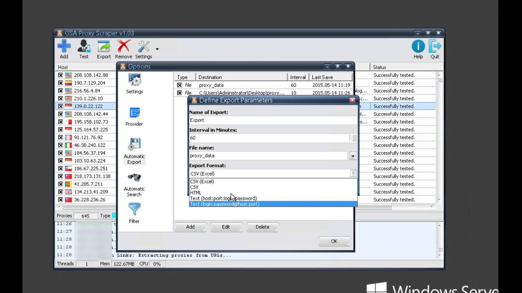Select proxy row 103.10.63.224
522x293 pixels.
click(90, 161)
